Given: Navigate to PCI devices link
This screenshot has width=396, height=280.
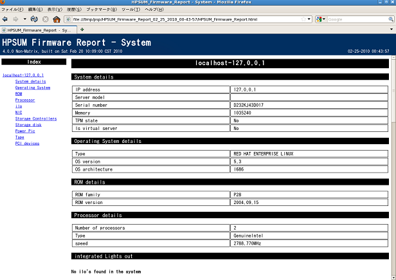Looking at the screenshot, I should click(28, 143).
